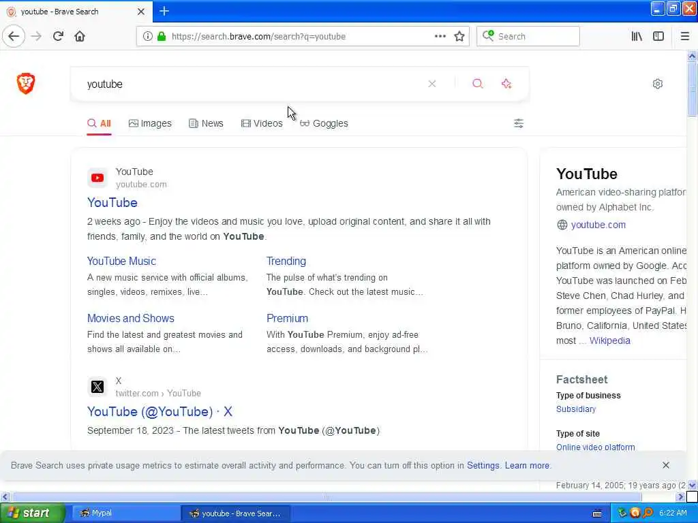Clear the youtube search query

point(431,84)
